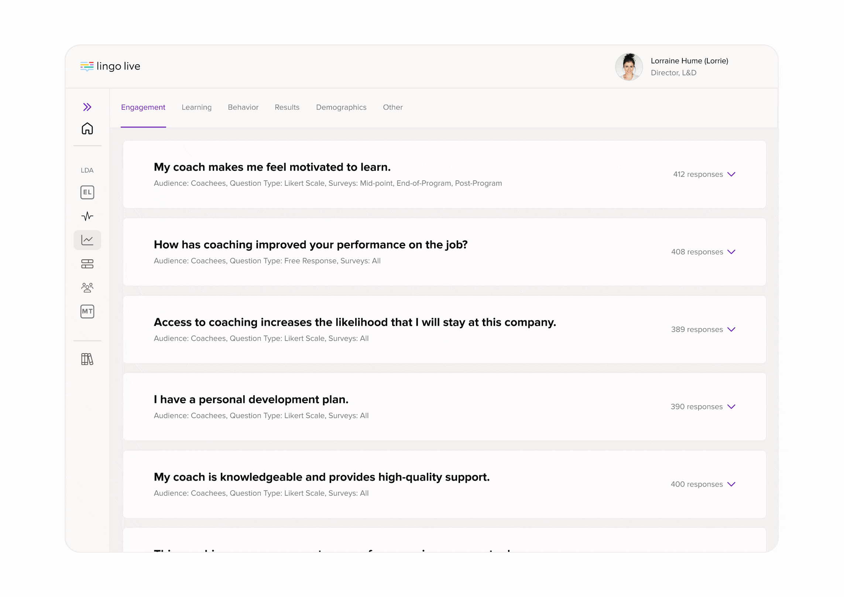The width and height of the screenshot is (844, 597).
Task: Click Lorraine Hume's profile avatar
Action: (x=629, y=67)
